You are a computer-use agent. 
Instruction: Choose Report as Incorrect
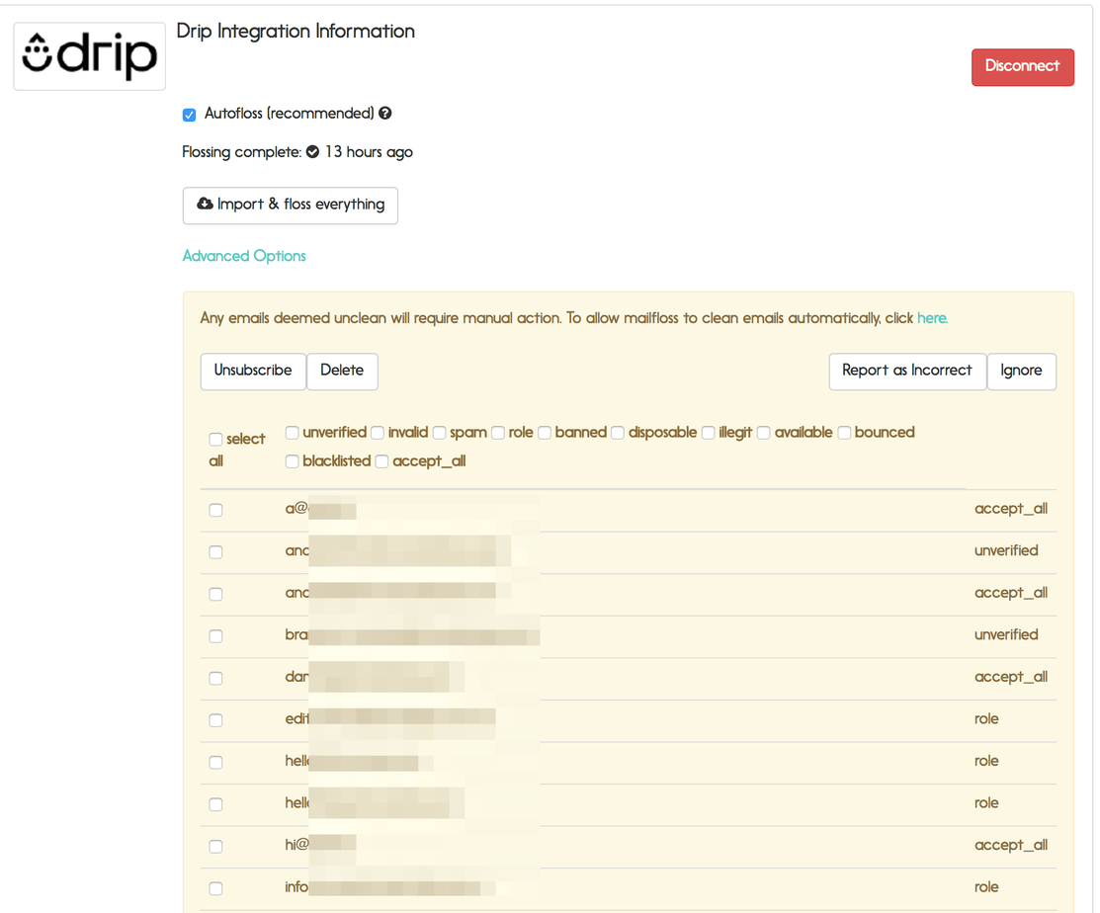[907, 371]
